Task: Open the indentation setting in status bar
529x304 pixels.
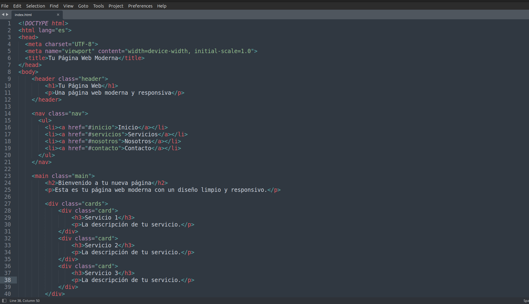Action: pyautogui.click(x=526, y=301)
